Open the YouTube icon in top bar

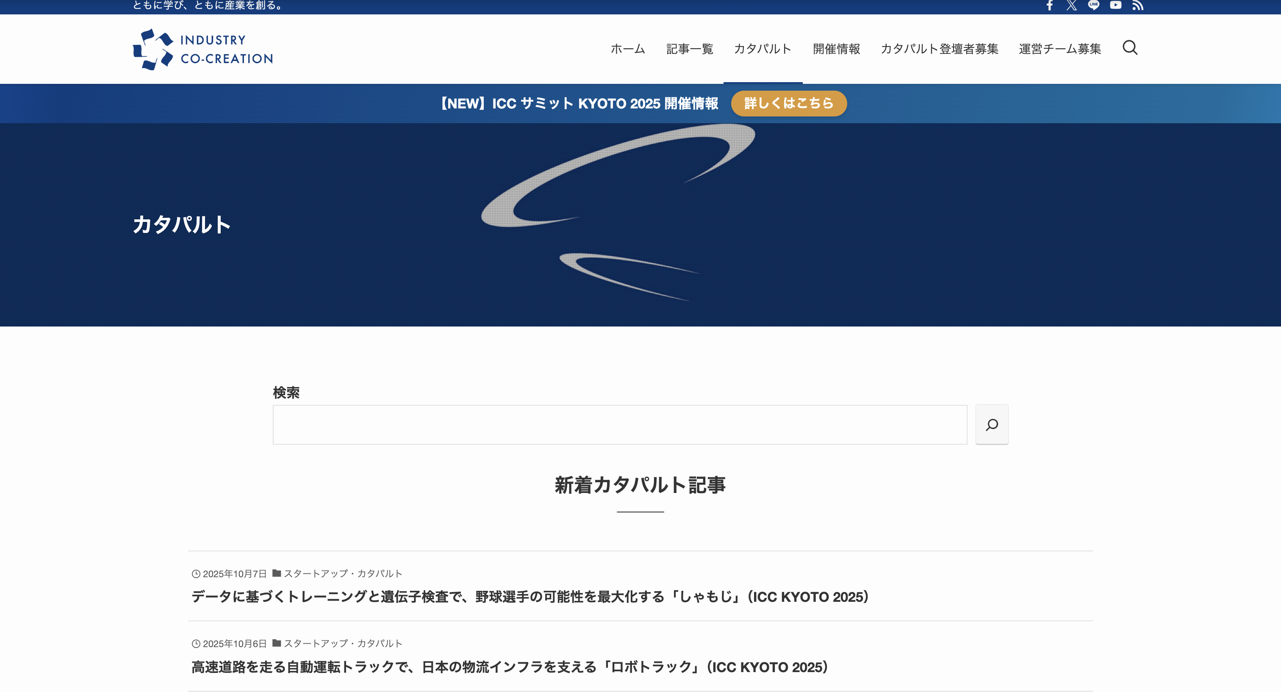(x=1116, y=6)
